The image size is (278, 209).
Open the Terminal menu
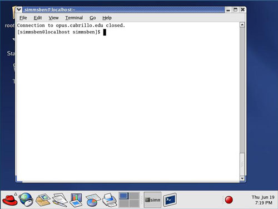74,18
